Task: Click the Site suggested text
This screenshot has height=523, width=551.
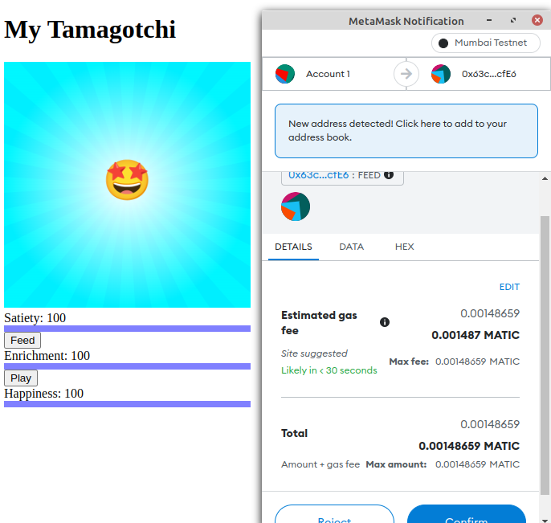Action: [x=314, y=353]
